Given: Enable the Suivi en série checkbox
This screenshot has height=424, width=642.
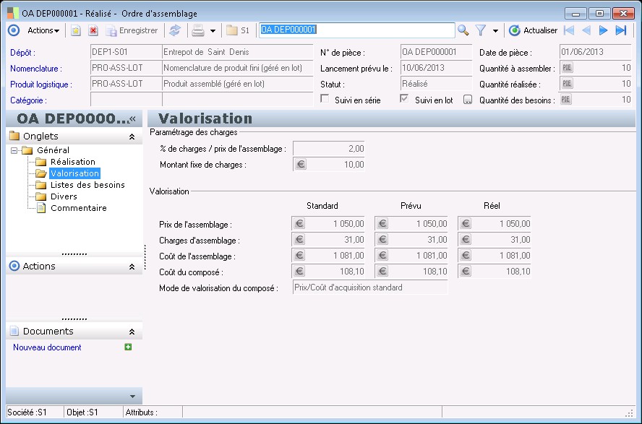Looking at the screenshot, I should [325, 100].
